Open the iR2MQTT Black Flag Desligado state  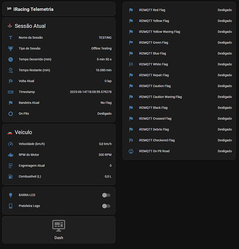pos(225,108)
